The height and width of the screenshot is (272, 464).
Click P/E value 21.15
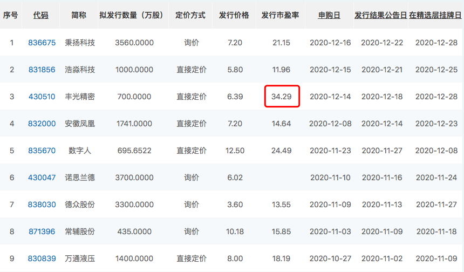click(x=282, y=43)
